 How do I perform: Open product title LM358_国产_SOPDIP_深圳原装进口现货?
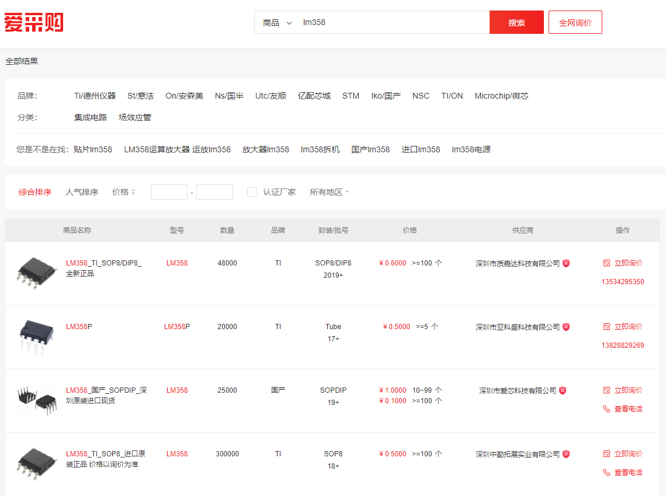click(x=106, y=396)
